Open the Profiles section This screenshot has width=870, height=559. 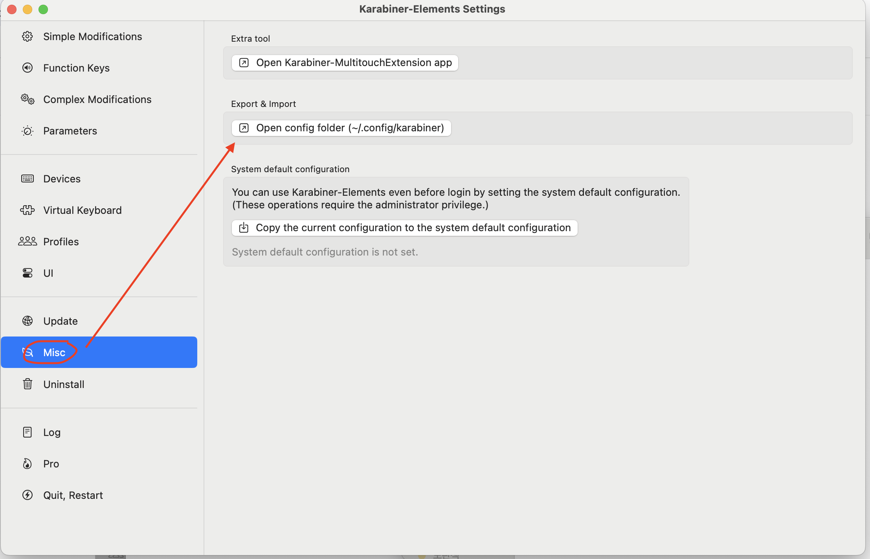(x=99, y=242)
